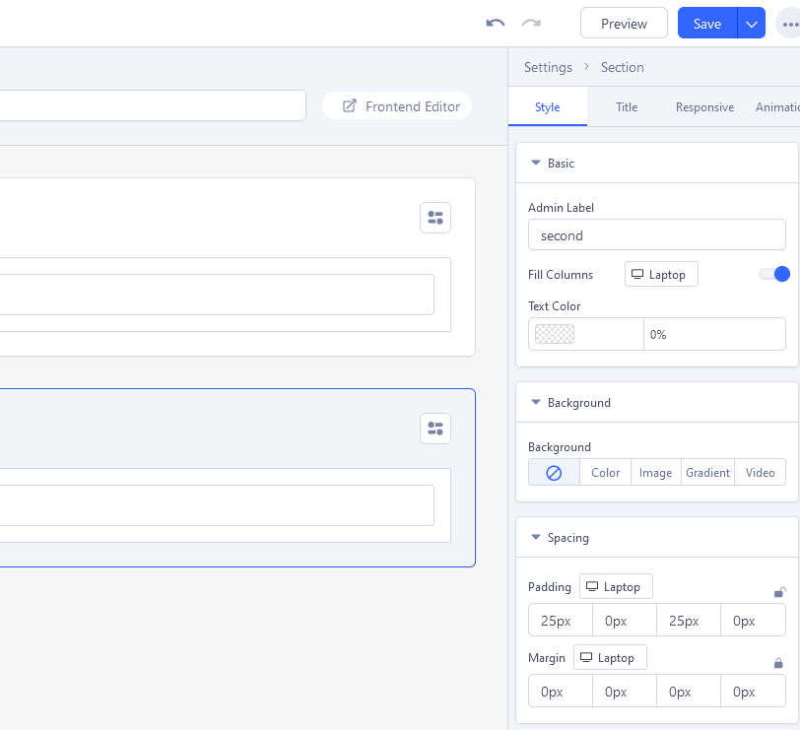Click the Admin Label input field

(656, 235)
